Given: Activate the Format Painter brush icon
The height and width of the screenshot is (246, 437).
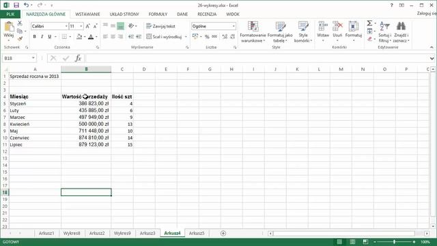Looking at the screenshot, I should click(x=20, y=38).
